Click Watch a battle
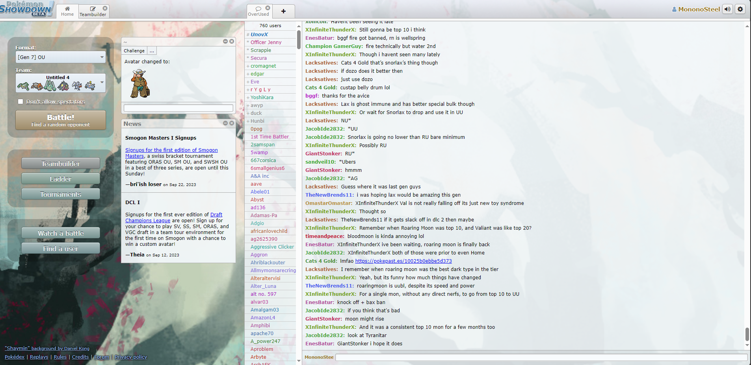The width and height of the screenshot is (751, 365). tap(61, 233)
